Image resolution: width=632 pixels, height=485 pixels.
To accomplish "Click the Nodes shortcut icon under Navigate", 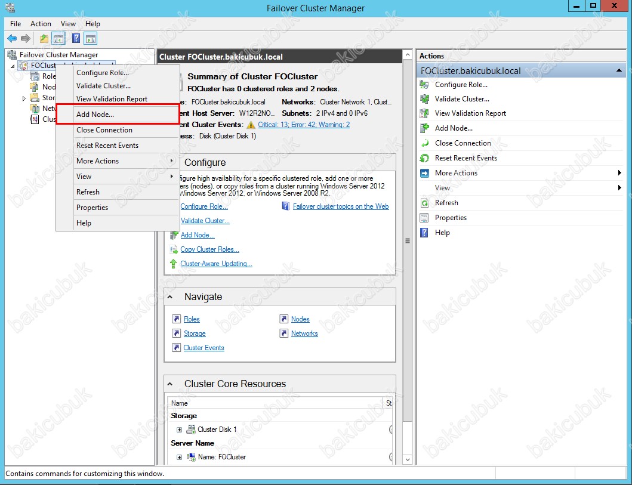I will 284,319.
